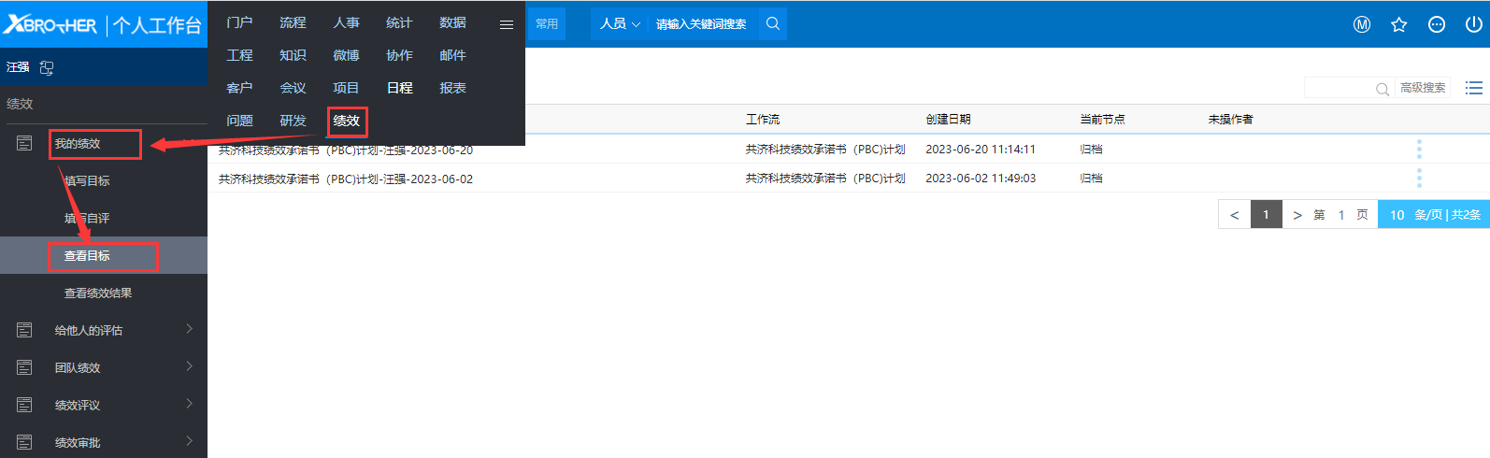Open the favorites star icon
Screen dimensions: 1490x458
pos(1398,25)
